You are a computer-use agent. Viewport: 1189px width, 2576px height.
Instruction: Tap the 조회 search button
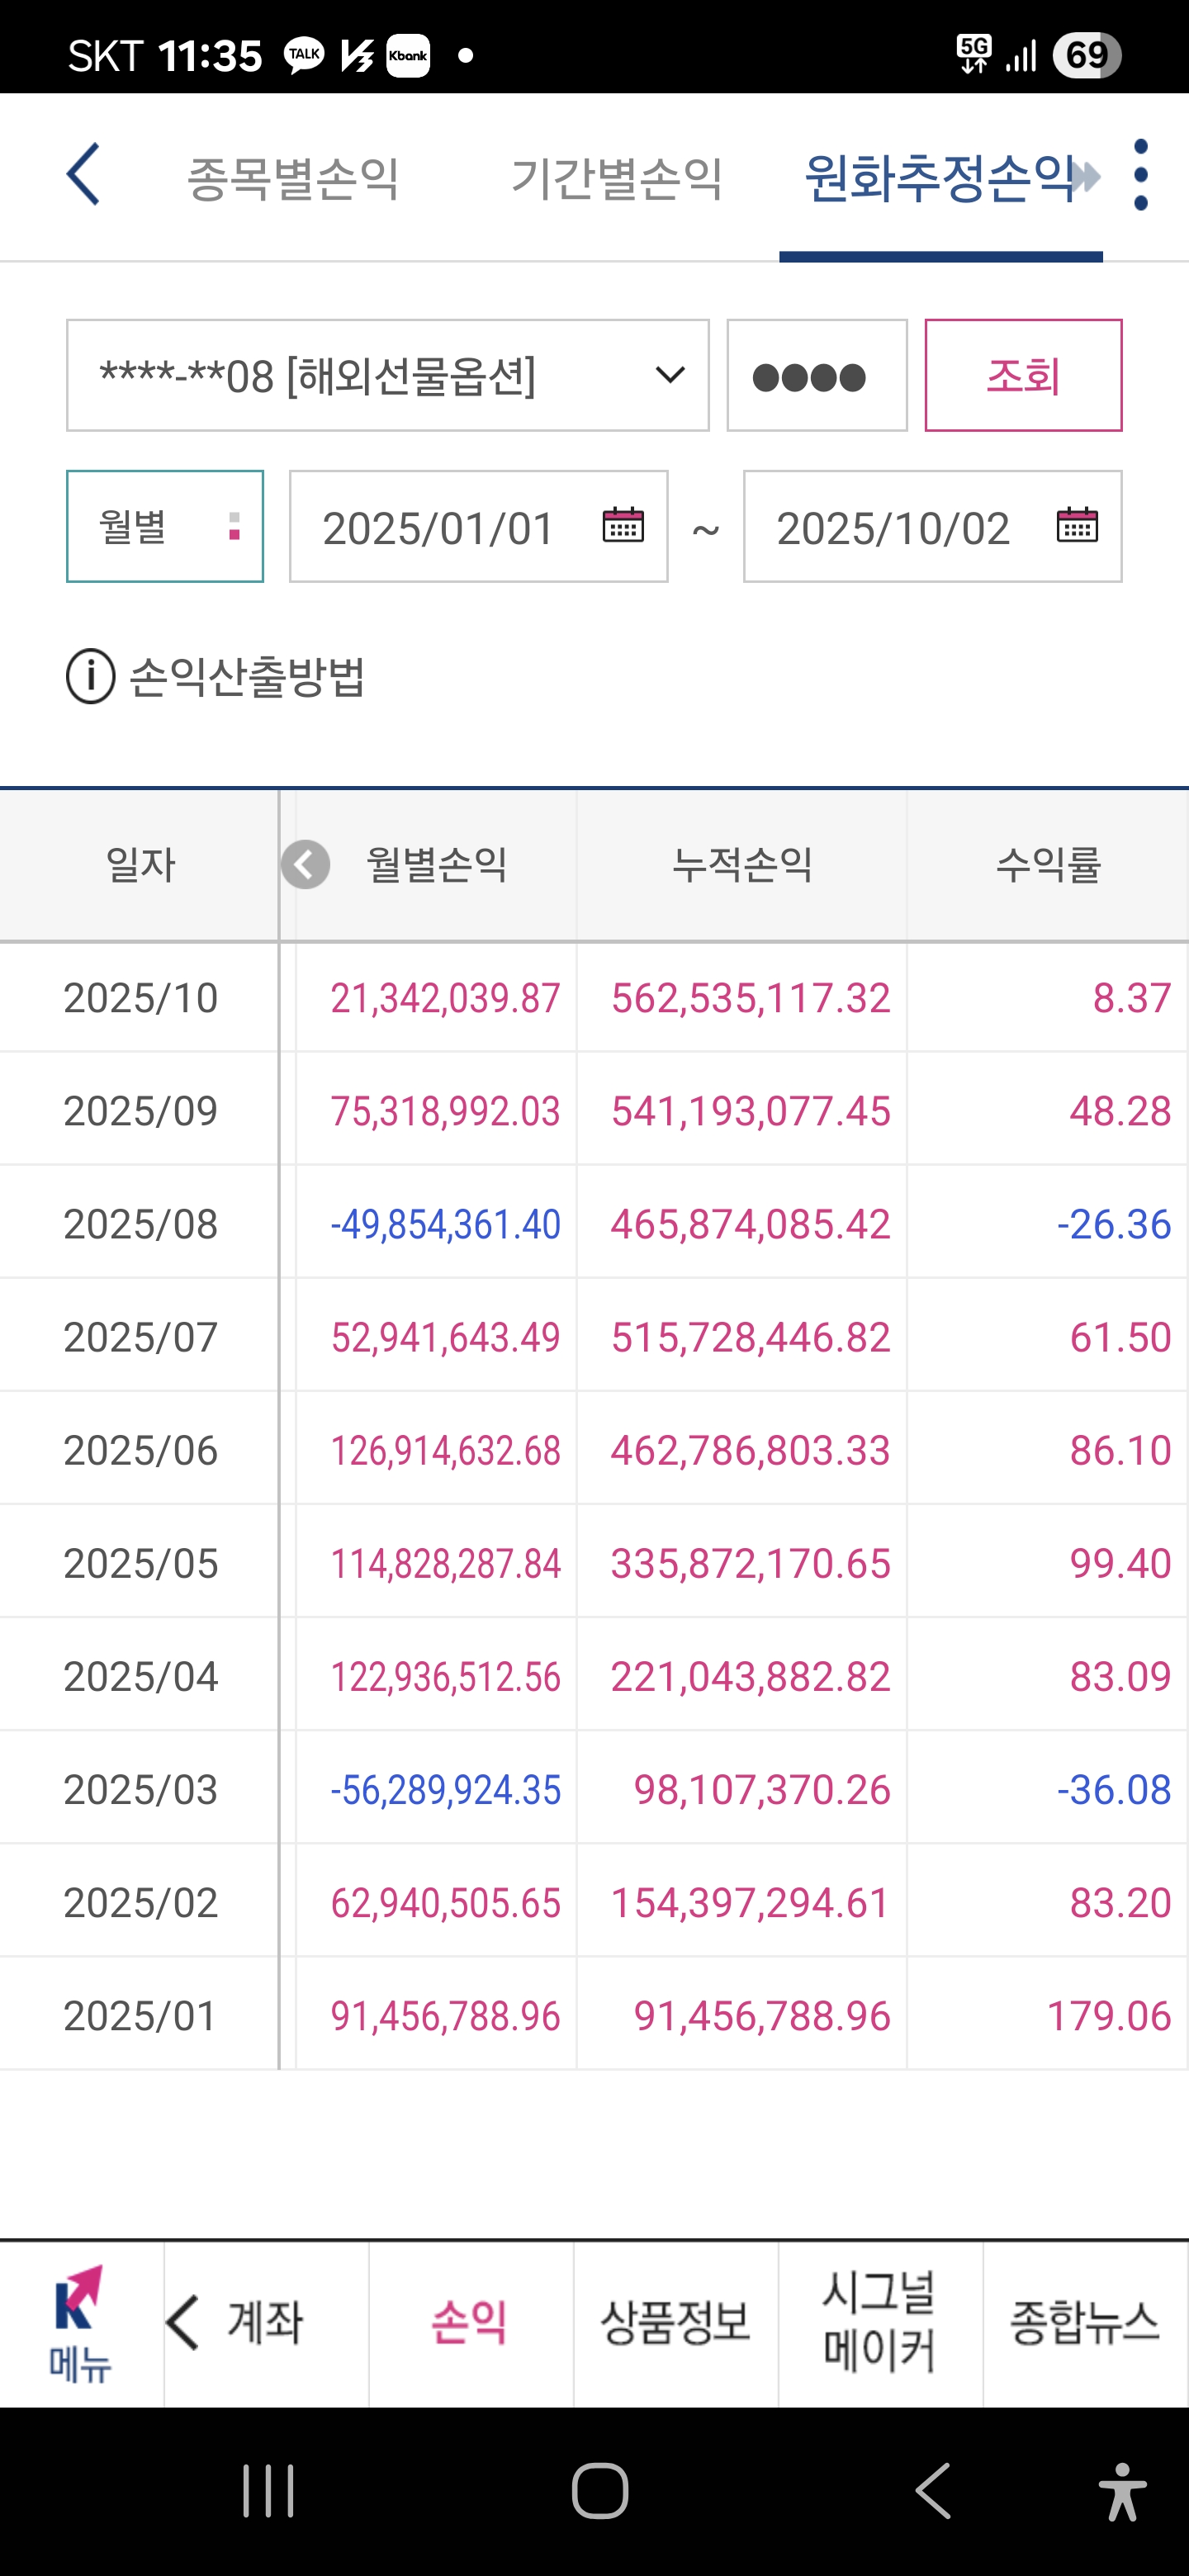pyautogui.click(x=1023, y=376)
